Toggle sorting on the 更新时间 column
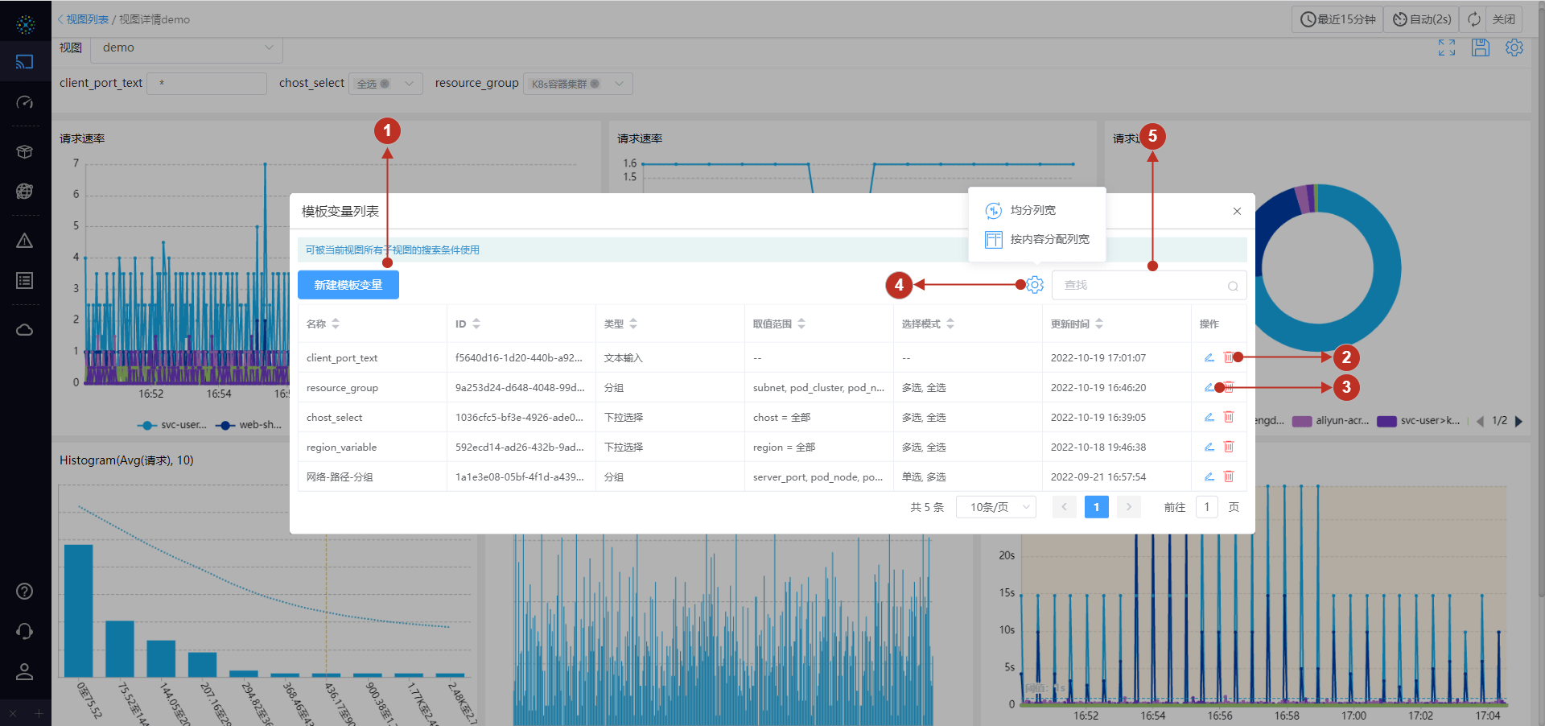 (1101, 323)
